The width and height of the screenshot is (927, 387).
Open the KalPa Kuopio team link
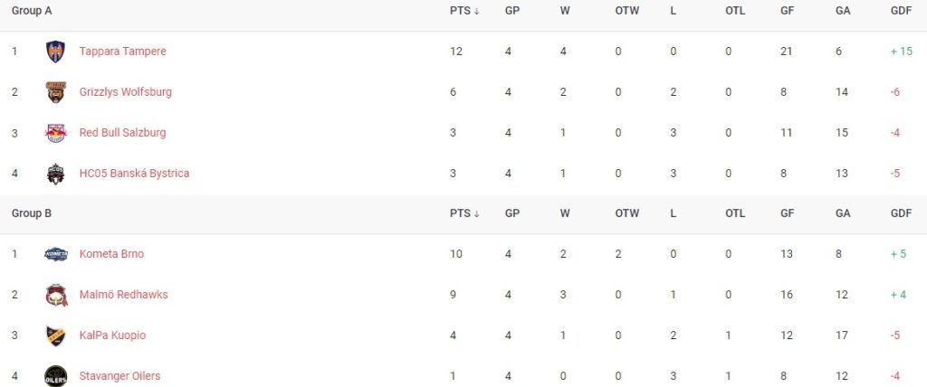(112, 335)
